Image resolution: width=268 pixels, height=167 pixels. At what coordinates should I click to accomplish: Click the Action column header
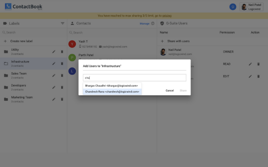(255, 33)
